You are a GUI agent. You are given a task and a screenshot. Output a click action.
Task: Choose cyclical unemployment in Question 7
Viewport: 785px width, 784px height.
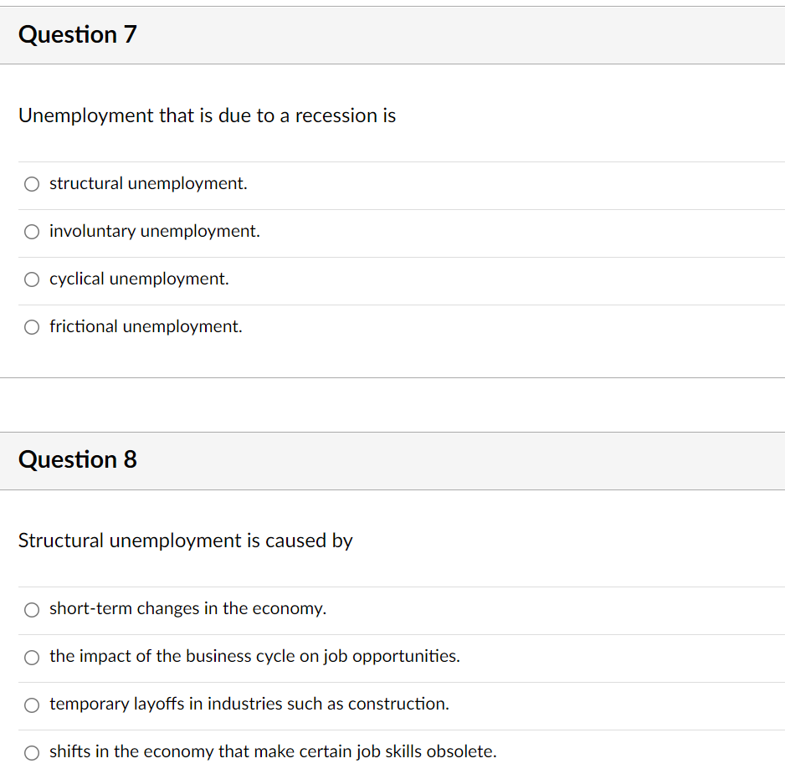point(31,279)
